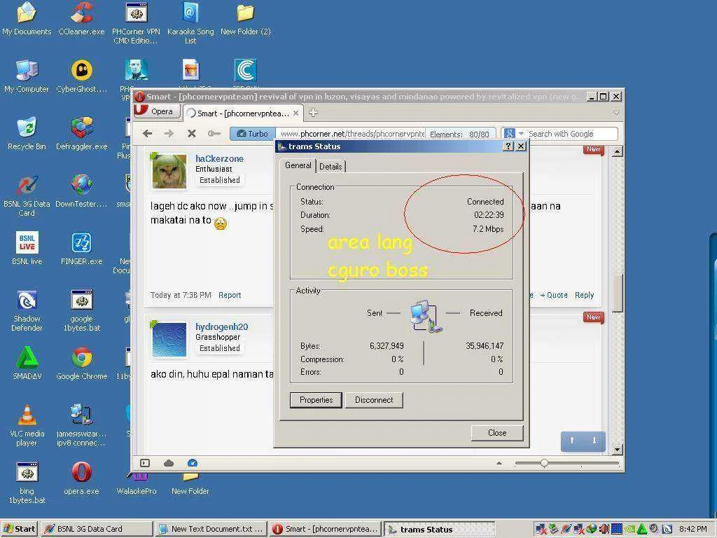Adjust the Opera zoom slider handle
The height and width of the screenshot is (538, 717).
tap(544, 463)
